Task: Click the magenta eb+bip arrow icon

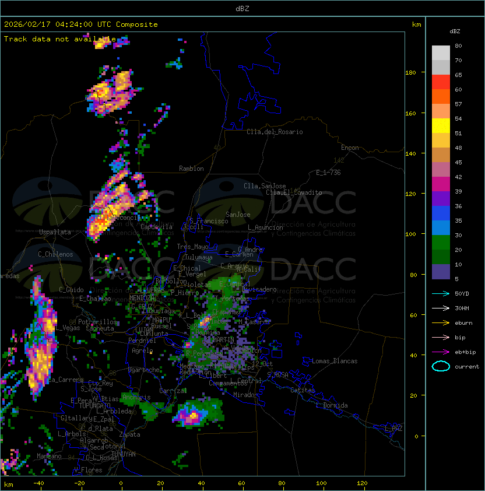Action: pyautogui.click(x=441, y=352)
